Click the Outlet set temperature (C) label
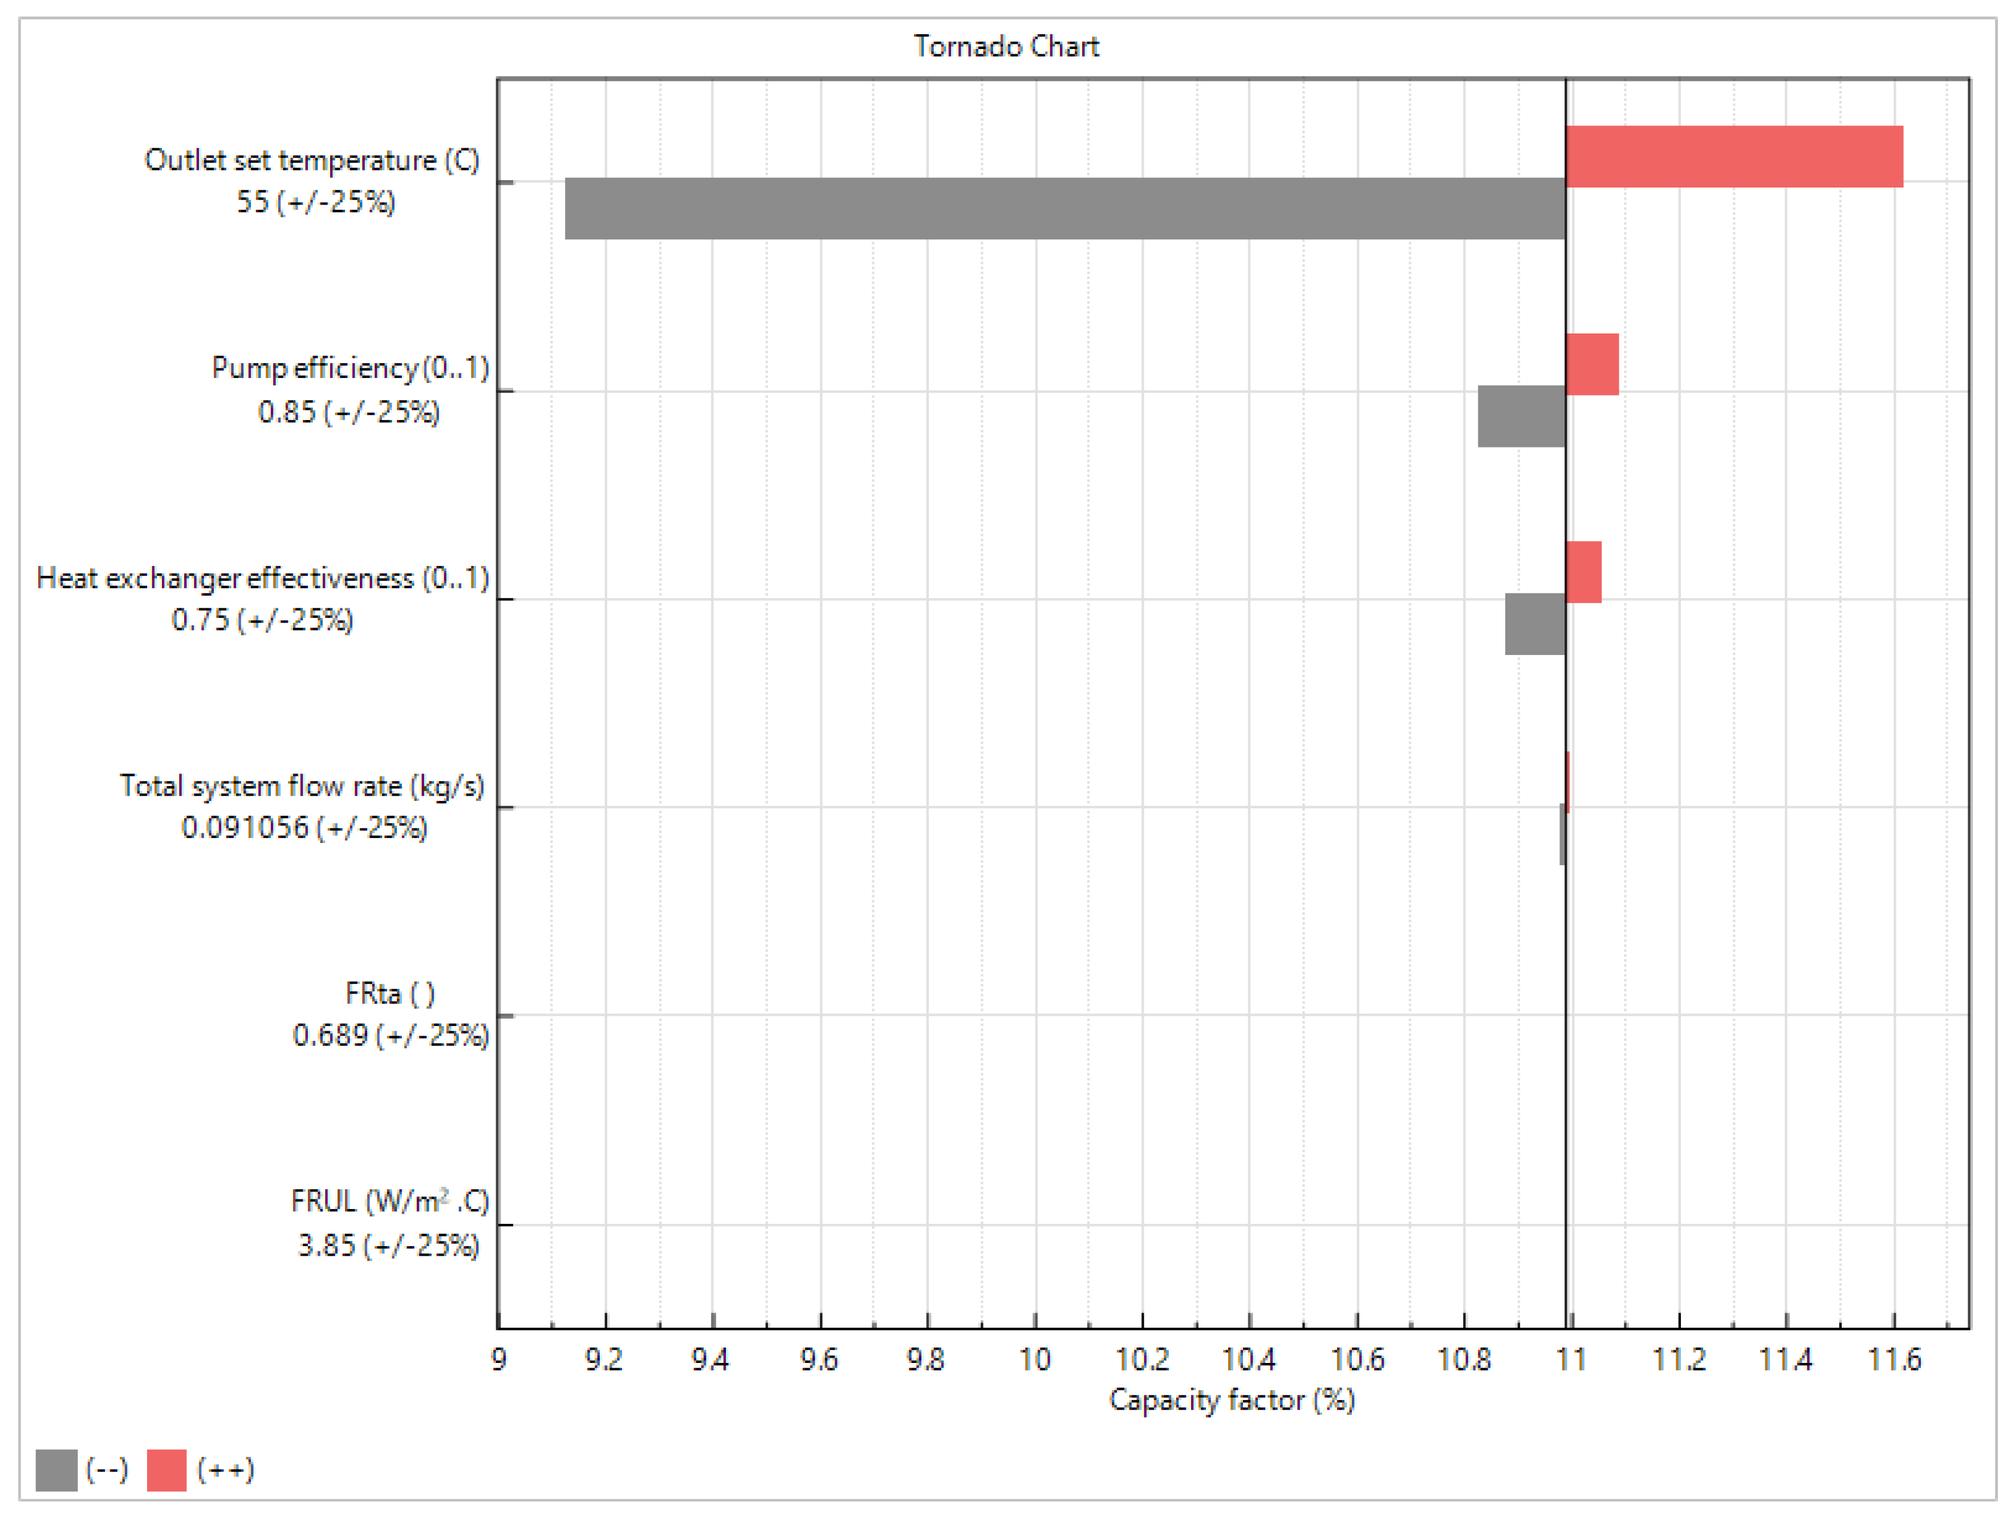The width and height of the screenshot is (2015, 1518). (x=311, y=160)
